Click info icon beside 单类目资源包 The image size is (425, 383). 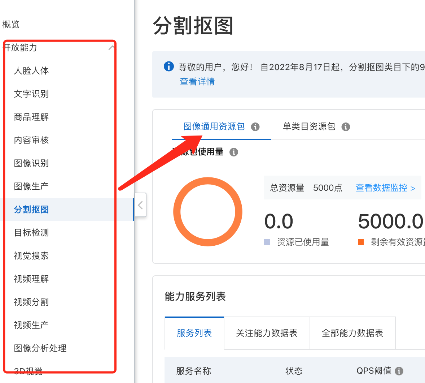click(346, 127)
